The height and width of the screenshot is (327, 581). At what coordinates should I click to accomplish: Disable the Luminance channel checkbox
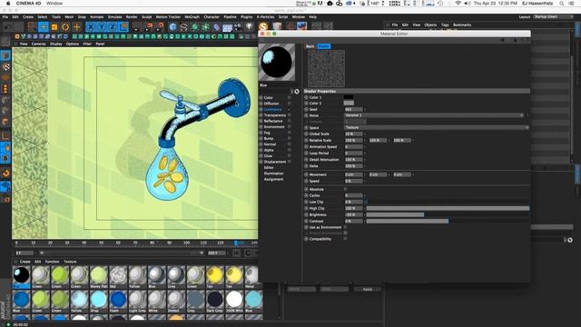pos(290,109)
